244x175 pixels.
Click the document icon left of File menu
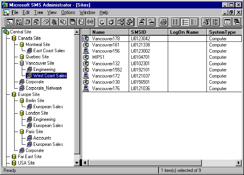click(x=5, y=13)
